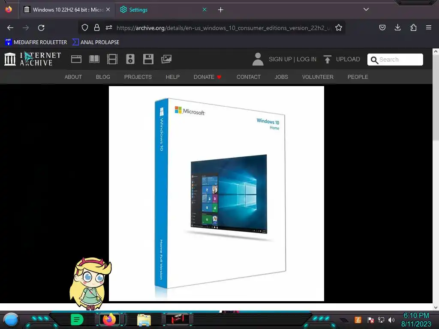
Task: Click the network tray icon
Action: [381, 320]
